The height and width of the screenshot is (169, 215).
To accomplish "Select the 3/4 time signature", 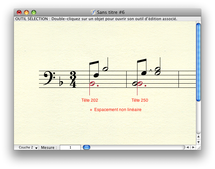I will 73,79.
